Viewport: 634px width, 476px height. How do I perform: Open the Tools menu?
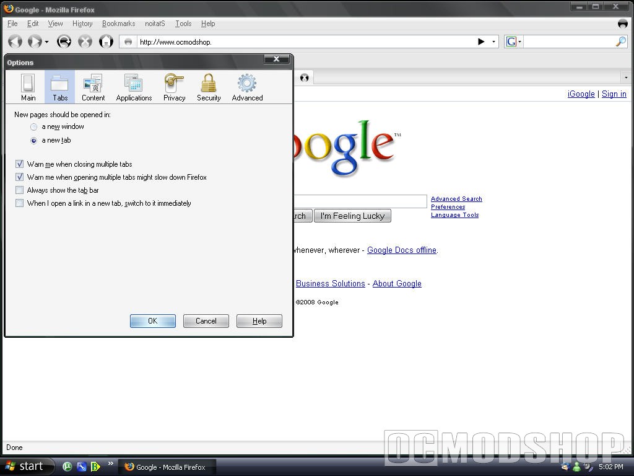coord(183,24)
